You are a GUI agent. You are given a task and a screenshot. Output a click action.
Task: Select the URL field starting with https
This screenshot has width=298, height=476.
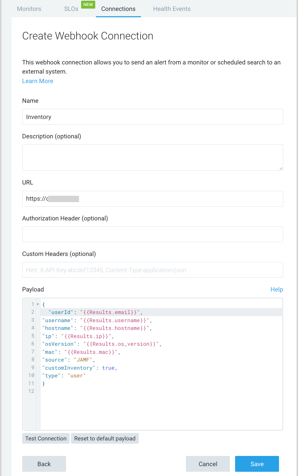pyautogui.click(x=153, y=199)
